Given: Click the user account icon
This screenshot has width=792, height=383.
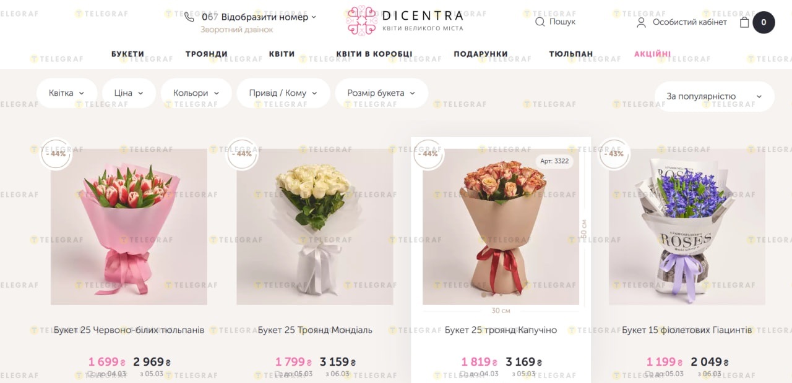Looking at the screenshot, I should (x=641, y=22).
